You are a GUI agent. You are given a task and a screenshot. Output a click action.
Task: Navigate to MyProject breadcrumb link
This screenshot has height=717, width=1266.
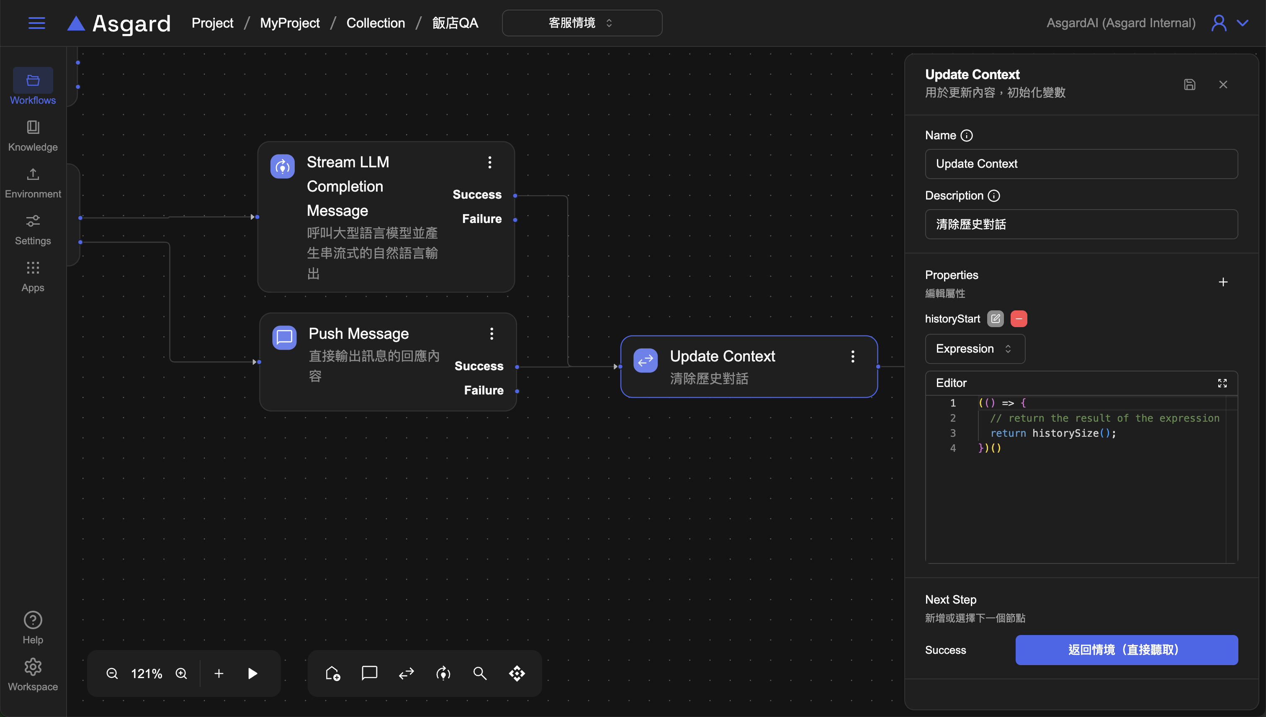pos(289,23)
